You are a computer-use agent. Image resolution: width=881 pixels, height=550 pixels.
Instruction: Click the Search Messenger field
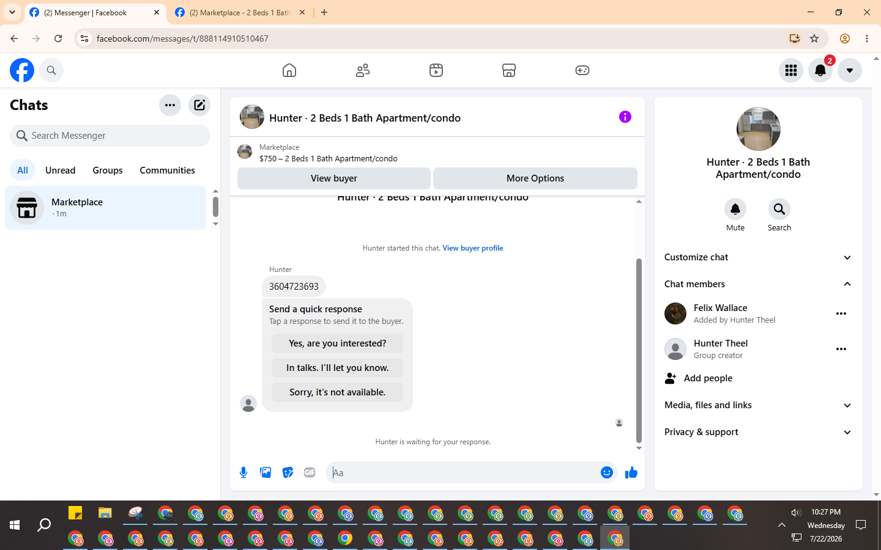coord(110,136)
